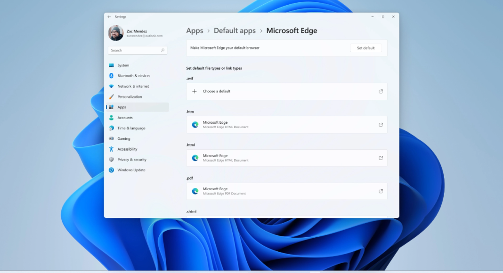Open the Accounts person icon
The width and height of the screenshot is (503, 273).
pyautogui.click(x=111, y=118)
